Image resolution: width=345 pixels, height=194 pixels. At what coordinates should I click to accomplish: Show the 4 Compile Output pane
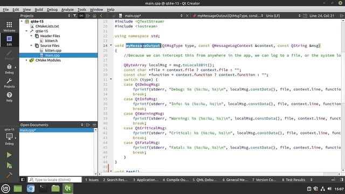pyautogui.click(x=175, y=179)
